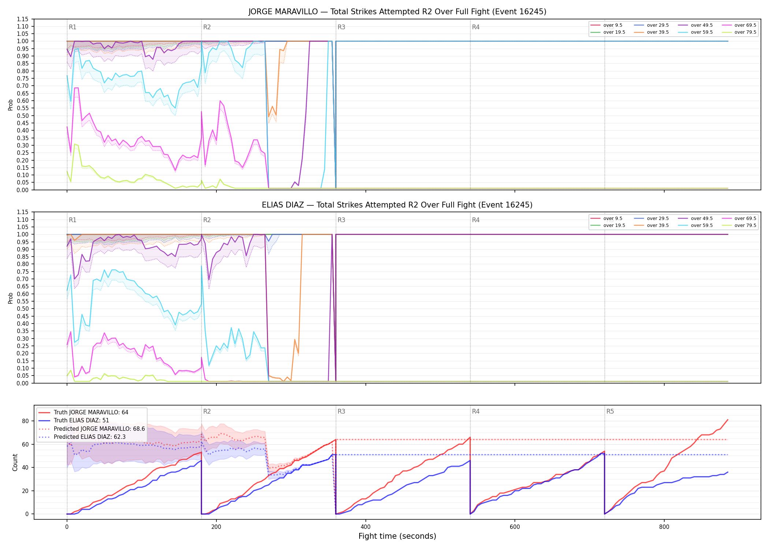Click the R3 label in the Elias Diaz chart
The width and height of the screenshot is (769, 549).
[341, 220]
